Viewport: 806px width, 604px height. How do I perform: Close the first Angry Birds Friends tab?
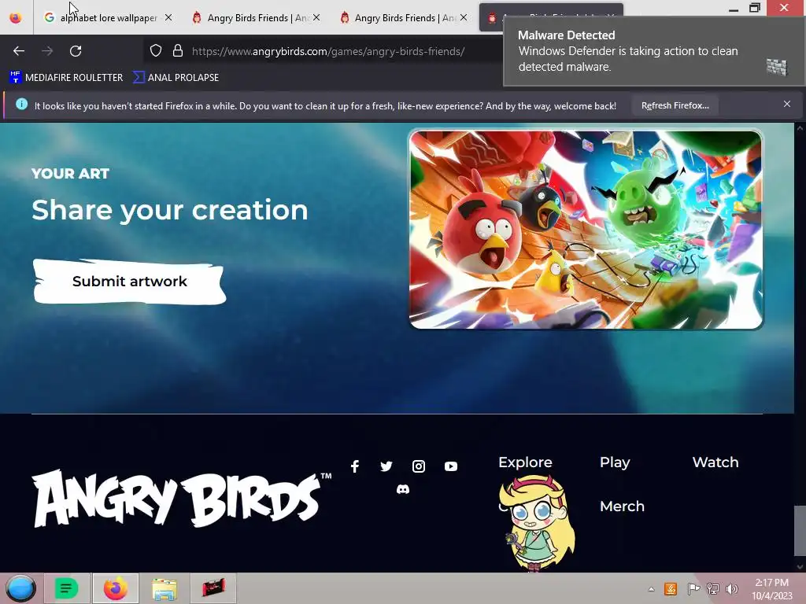[316, 17]
